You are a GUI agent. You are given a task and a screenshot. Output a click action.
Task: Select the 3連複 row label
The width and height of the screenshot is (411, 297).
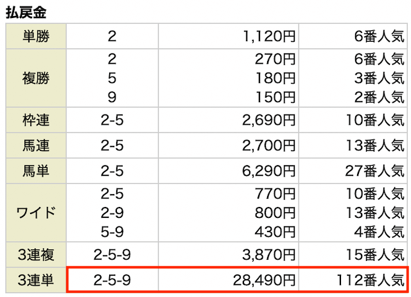[x=36, y=255]
